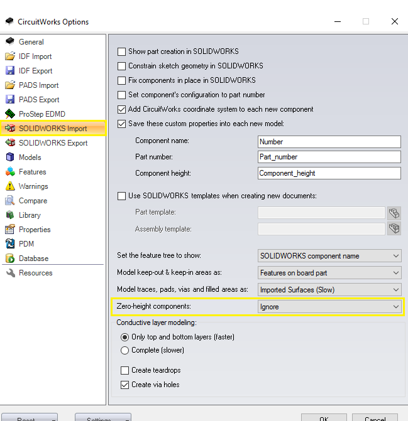
Task: Open keep-out & keep-in areas dropdown
Action: click(x=329, y=273)
